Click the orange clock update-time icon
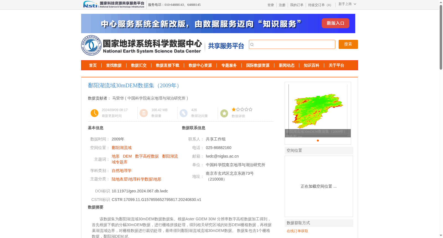This screenshot has height=238, width=443. point(94,113)
